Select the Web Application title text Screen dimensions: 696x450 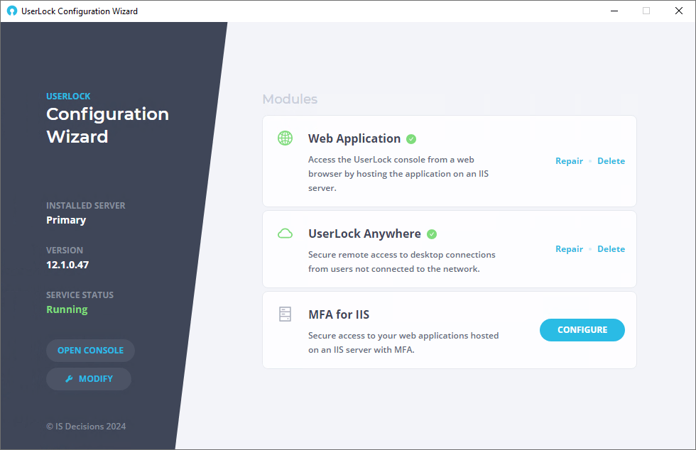click(354, 138)
